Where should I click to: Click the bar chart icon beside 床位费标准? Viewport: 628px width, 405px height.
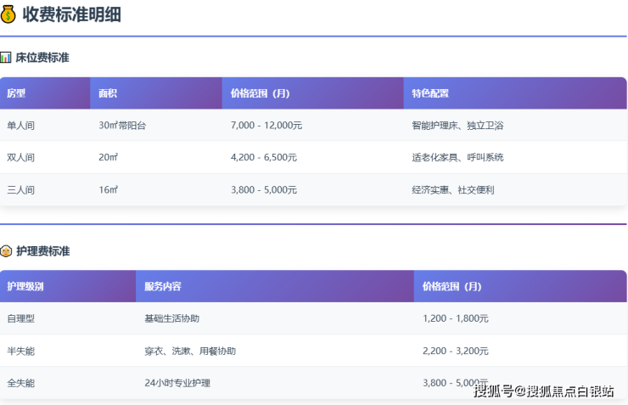[6, 58]
